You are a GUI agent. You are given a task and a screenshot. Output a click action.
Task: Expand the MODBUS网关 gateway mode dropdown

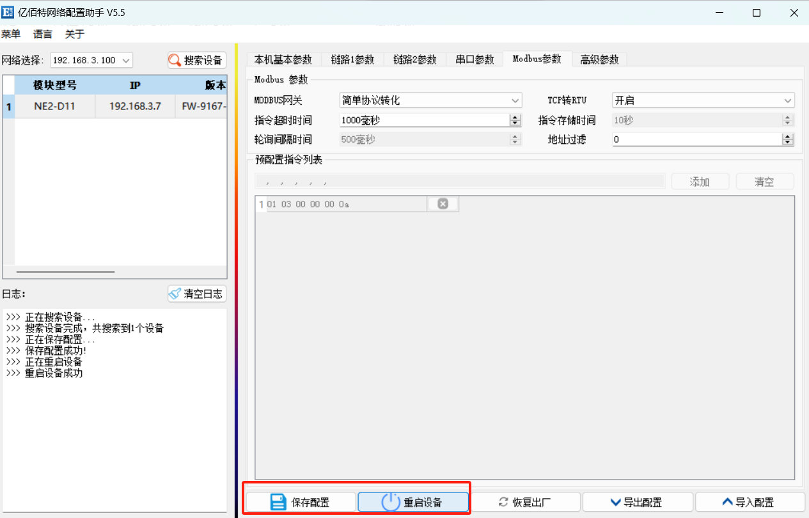tap(430, 100)
